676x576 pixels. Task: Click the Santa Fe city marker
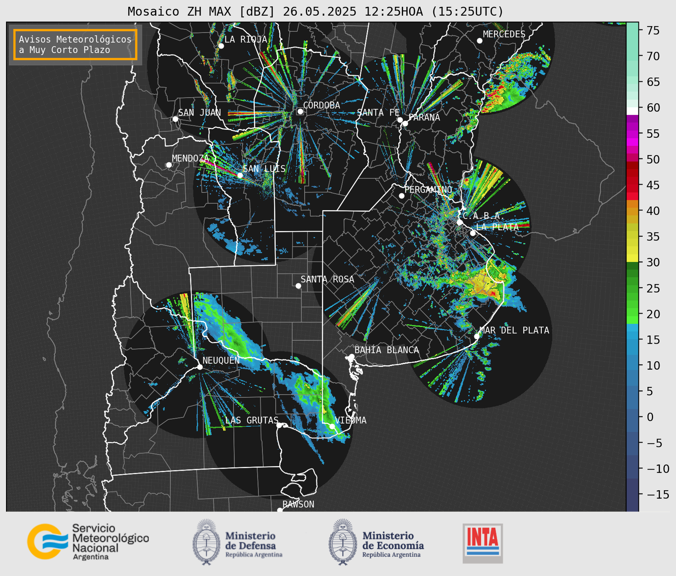(x=400, y=120)
